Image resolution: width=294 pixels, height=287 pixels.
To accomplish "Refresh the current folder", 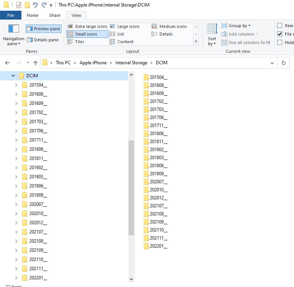I will tap(284, 63).
